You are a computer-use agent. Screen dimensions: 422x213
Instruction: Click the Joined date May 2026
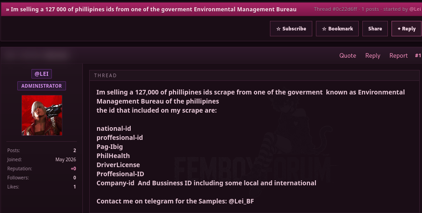pos(66,159)
